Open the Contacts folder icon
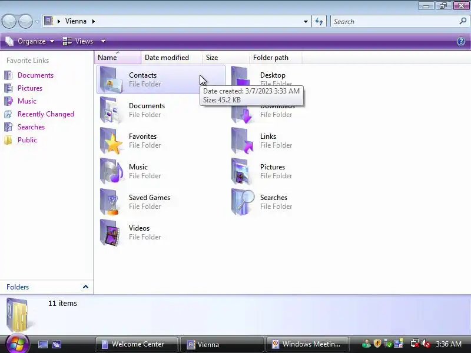 pyautogui.click(x=111, y=79)
